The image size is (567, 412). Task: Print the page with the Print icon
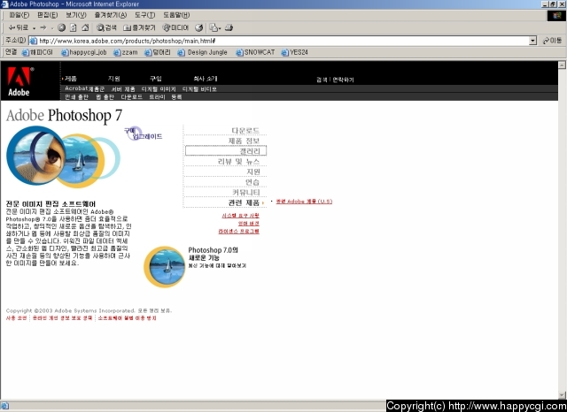pyautogui.click(x=229, y=27)
